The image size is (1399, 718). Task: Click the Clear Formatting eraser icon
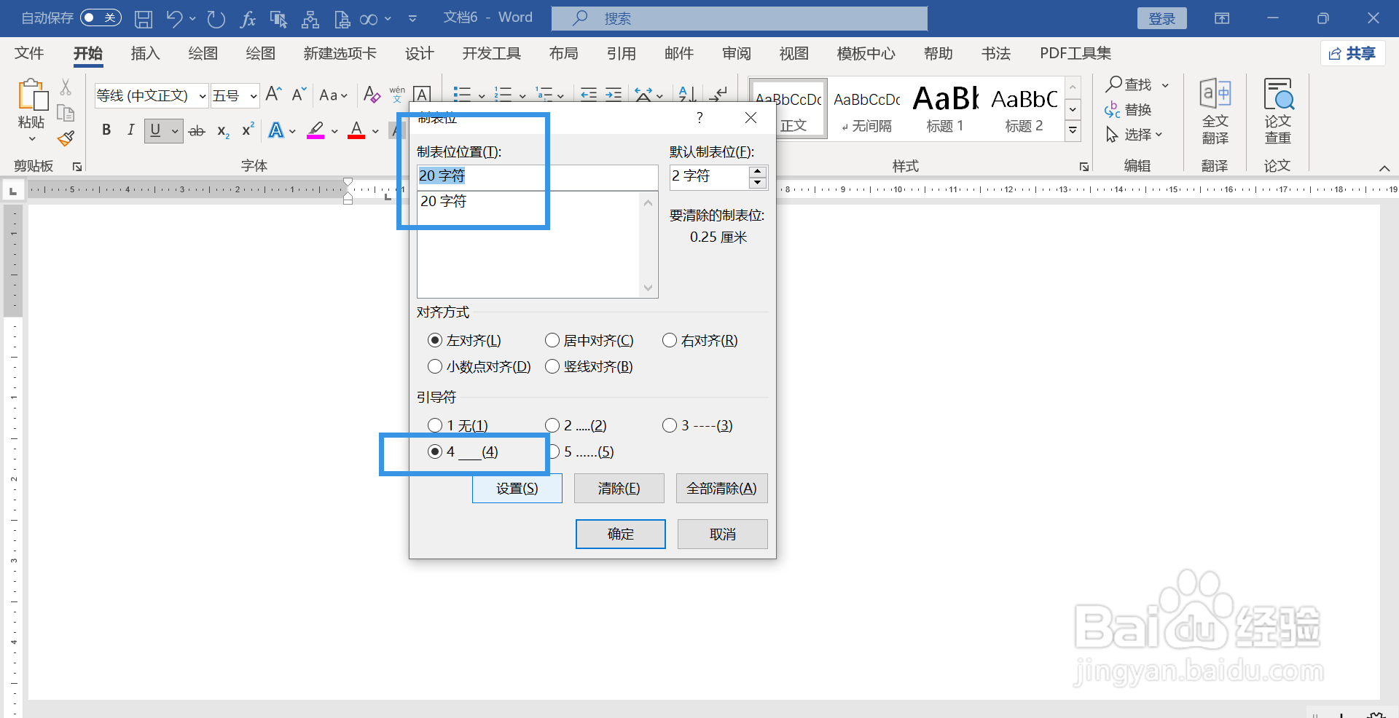(x=372, y=94)
